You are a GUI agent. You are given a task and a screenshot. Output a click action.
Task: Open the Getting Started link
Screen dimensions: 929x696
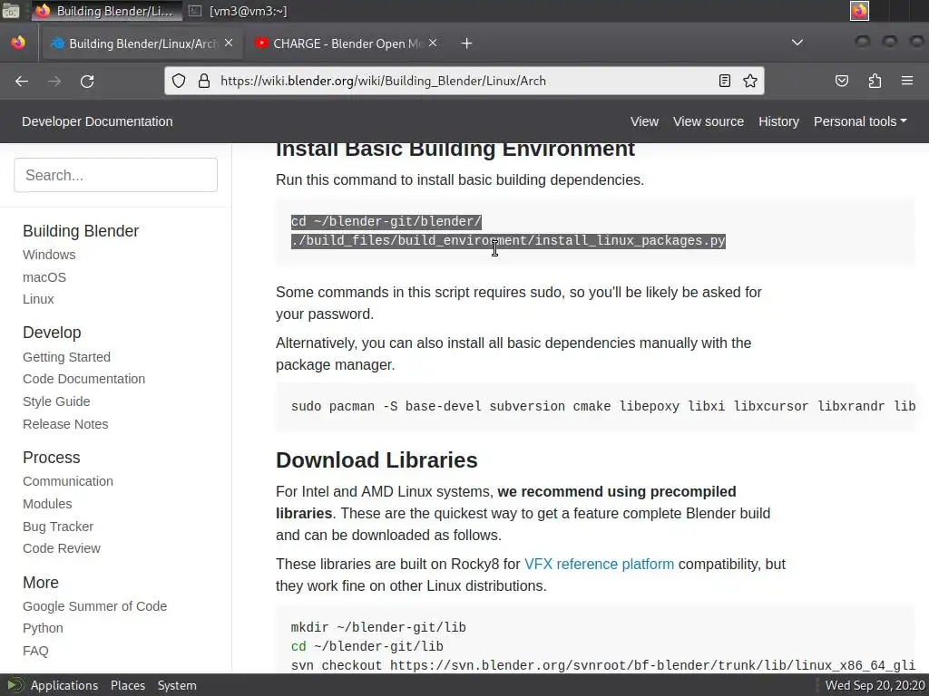(66, 357)
